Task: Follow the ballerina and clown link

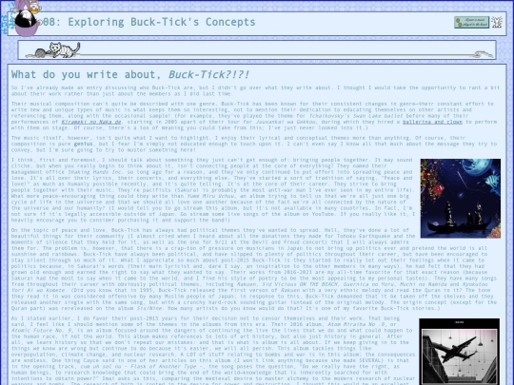Action: click(432, 122)
